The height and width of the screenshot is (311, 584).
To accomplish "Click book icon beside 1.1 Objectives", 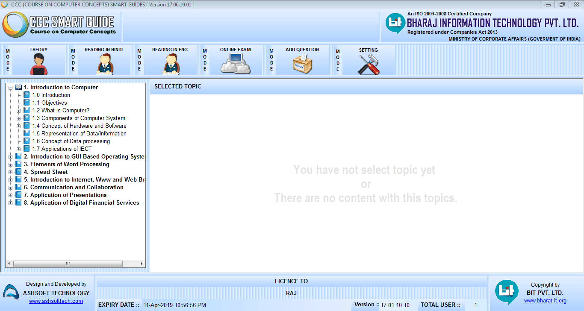I will click(27, 103).
